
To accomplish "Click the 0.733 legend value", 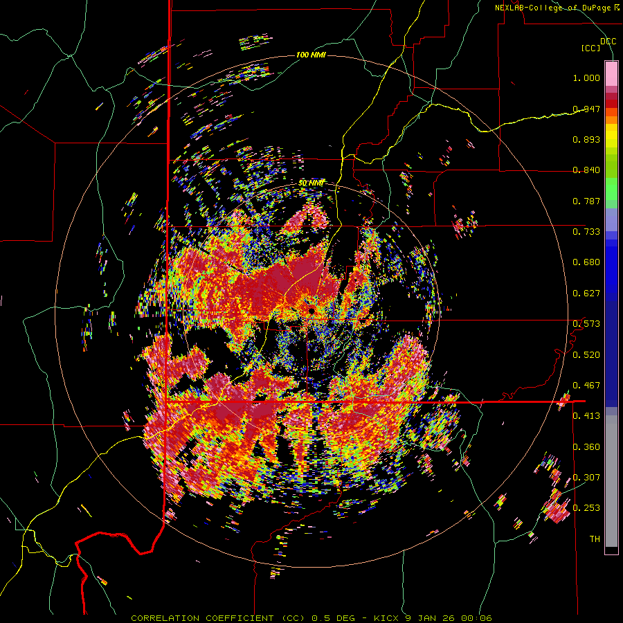I will [586, 232].
